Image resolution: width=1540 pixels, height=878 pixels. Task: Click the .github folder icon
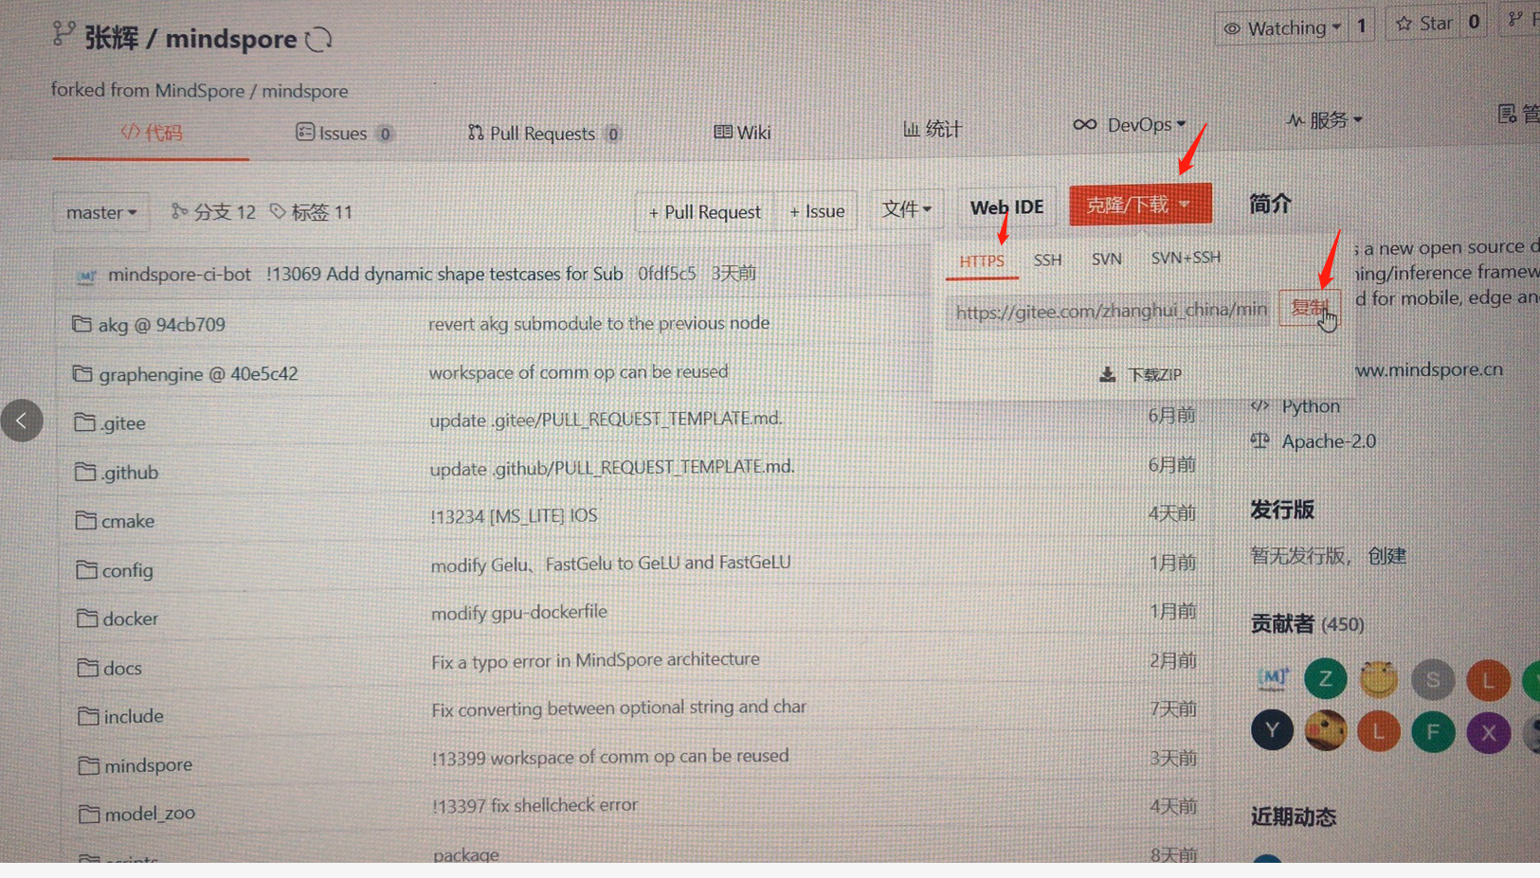click(86, 472)
